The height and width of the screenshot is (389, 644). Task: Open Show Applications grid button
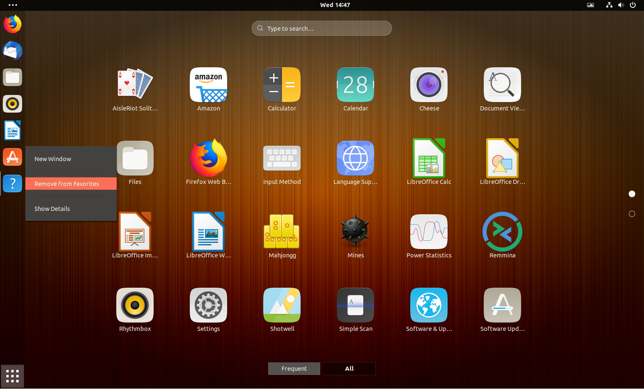tap(12, 376)
